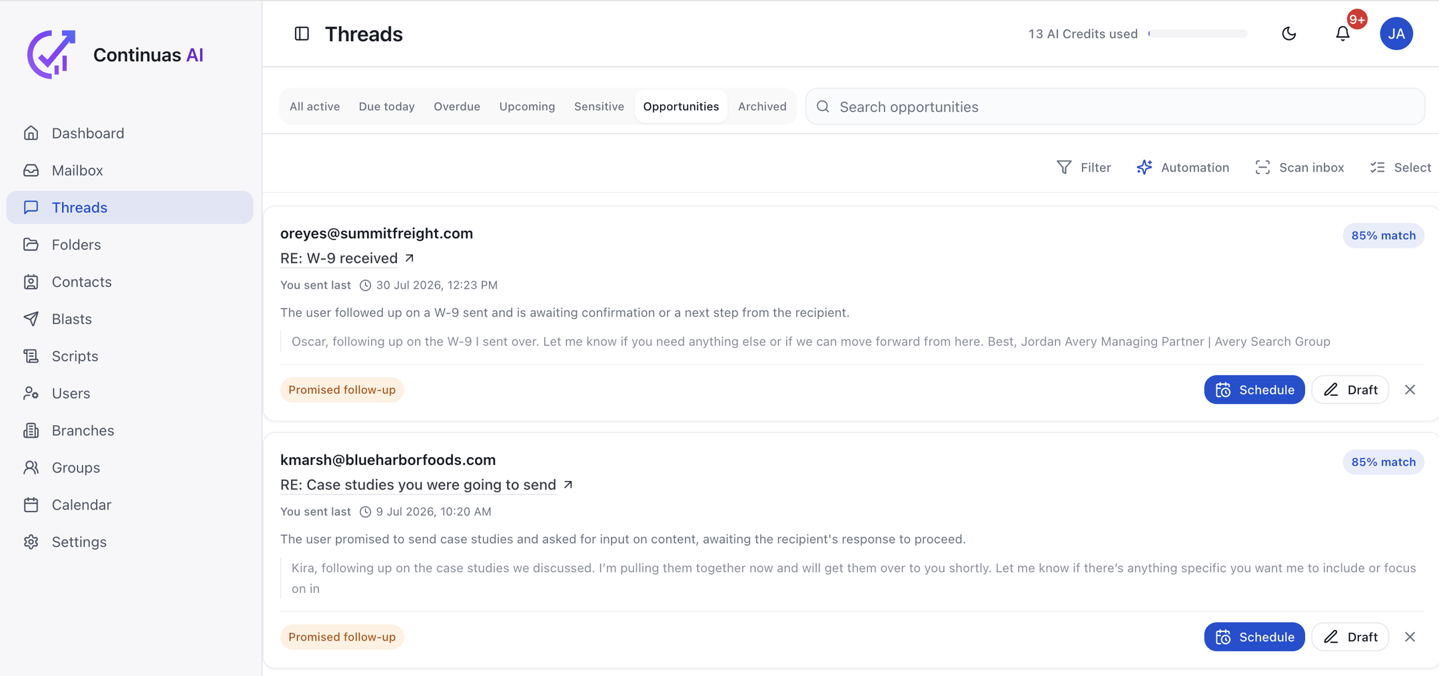The width and height of the screenshot is (1439, 676).
Task: Click the external arrow next to W-9 received
Action: (x=410, y=258)
